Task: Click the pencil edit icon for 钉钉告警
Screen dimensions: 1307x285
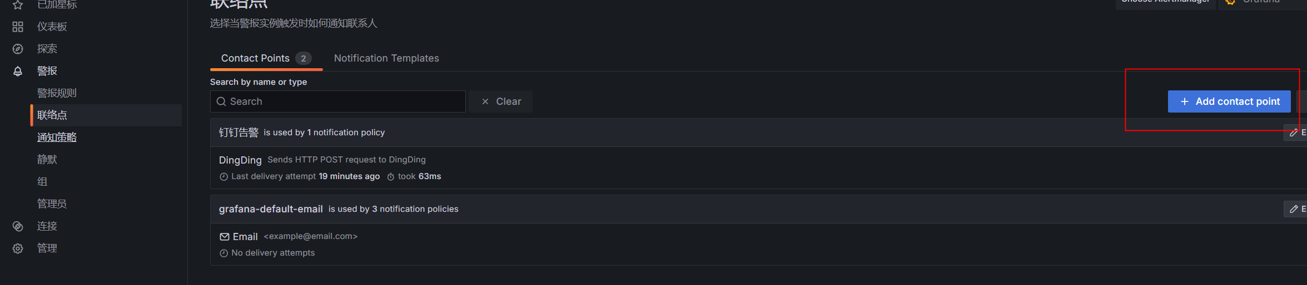Action: [1294, 133]
